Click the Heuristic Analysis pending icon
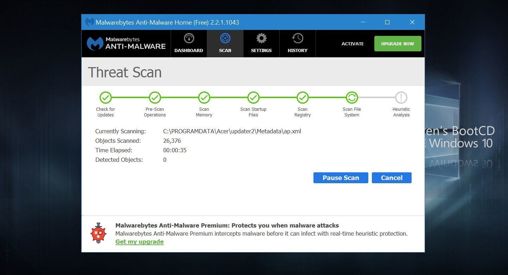The height and width of the screenshot is (275, 508). pyautogui.click(x=401, y=97)
